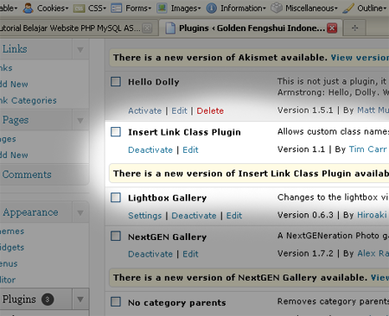Viewport: 389px width, 316px height.
Task: Activate the Hello Dolly plugin
Action: 145,111
